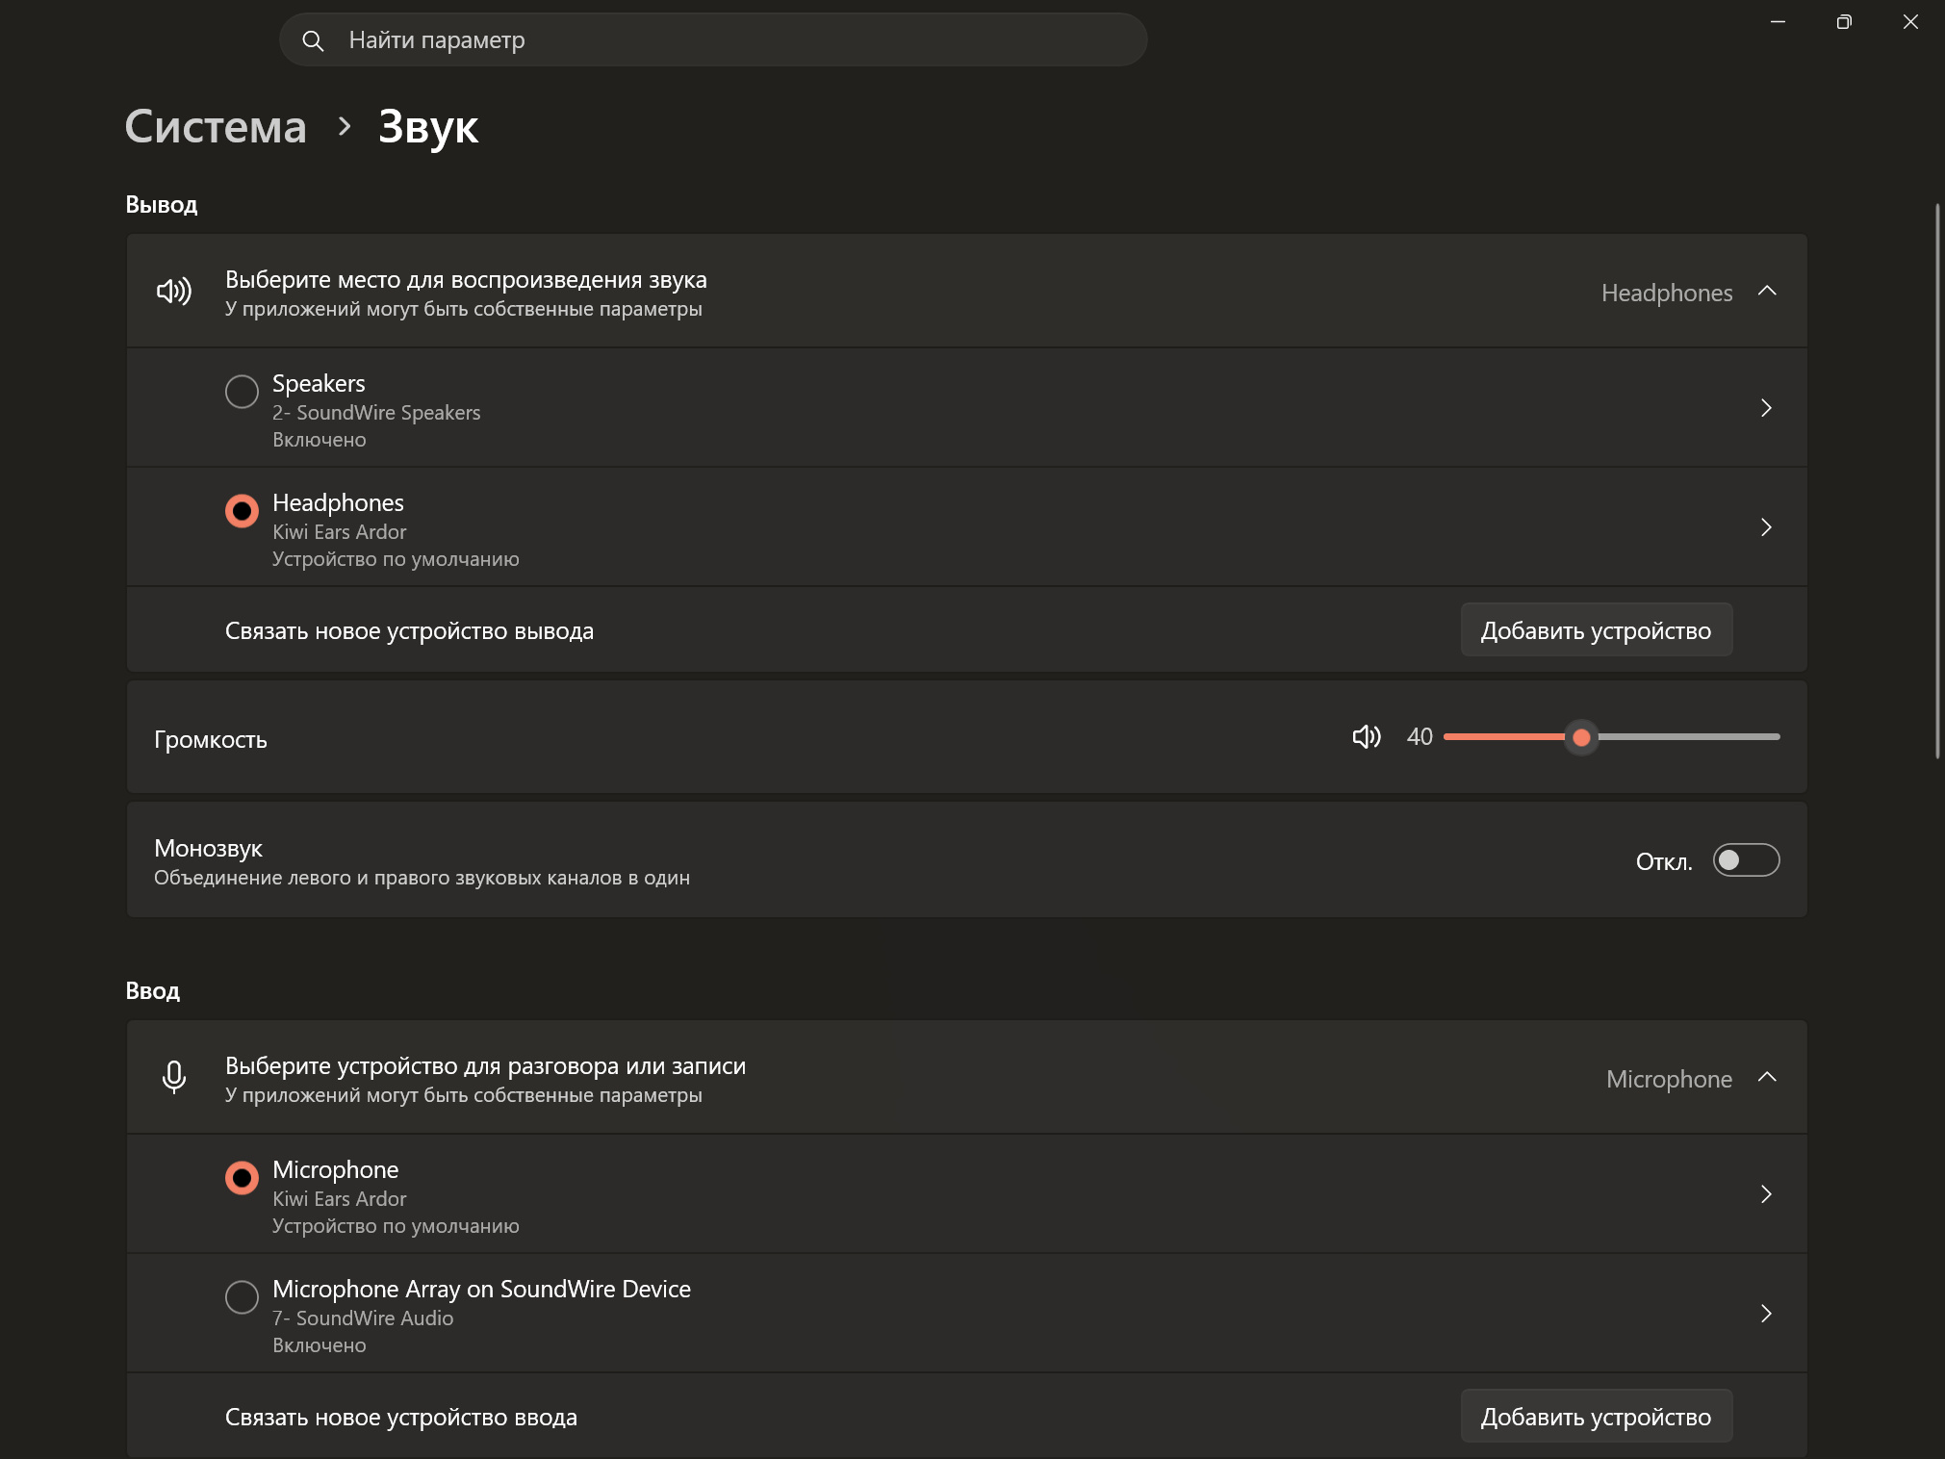Open Kiwi Ears Microphone details chevron
Image resolution: width=1945 pixels, height=1459 pixels.
(1766, 1194)
